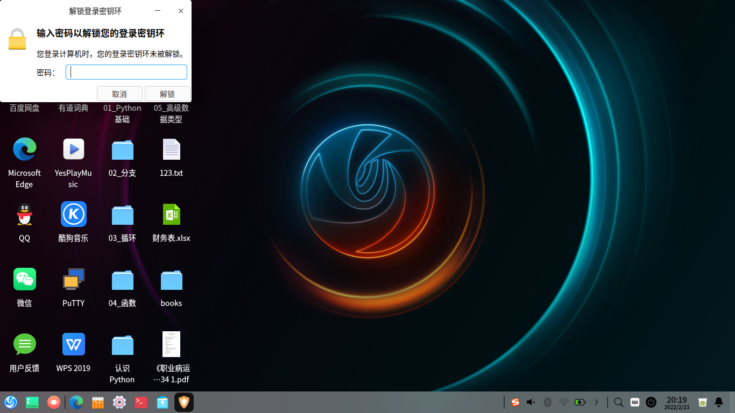Click the 解锁 unlock button
This screenshot has width=735, height=413.
(167, 93)
